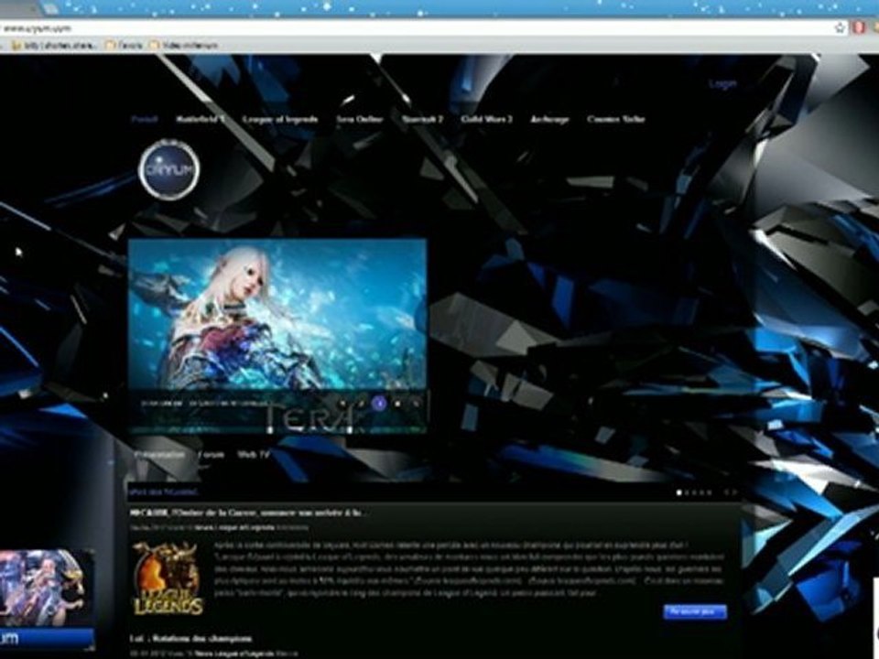Open the Starcraft 2 menu item
Image resolution: width=879 pixels, height=659 pixels.
pos(423,119)
